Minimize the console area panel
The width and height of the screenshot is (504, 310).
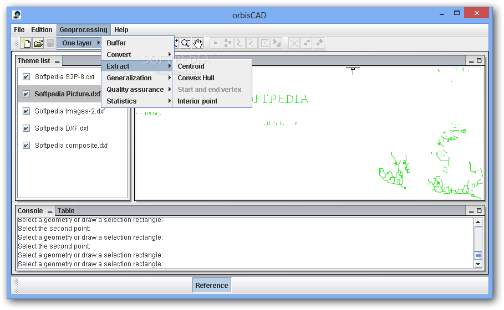(x=471, y=211)
